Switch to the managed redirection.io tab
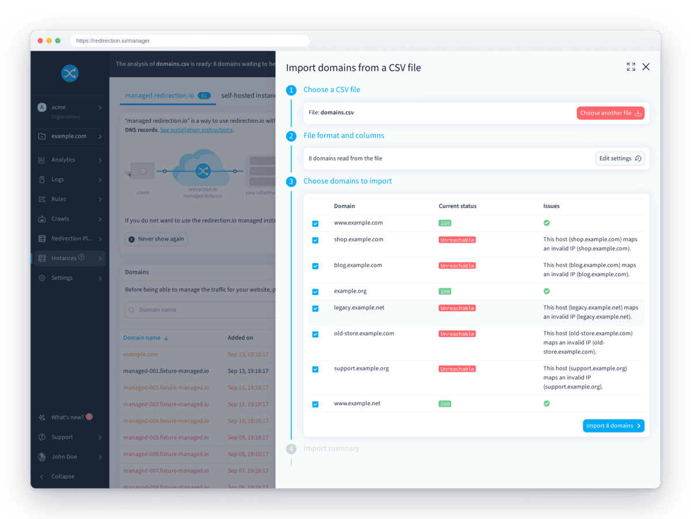The width and height of the screenshot is (691, 519). point(168,96)
